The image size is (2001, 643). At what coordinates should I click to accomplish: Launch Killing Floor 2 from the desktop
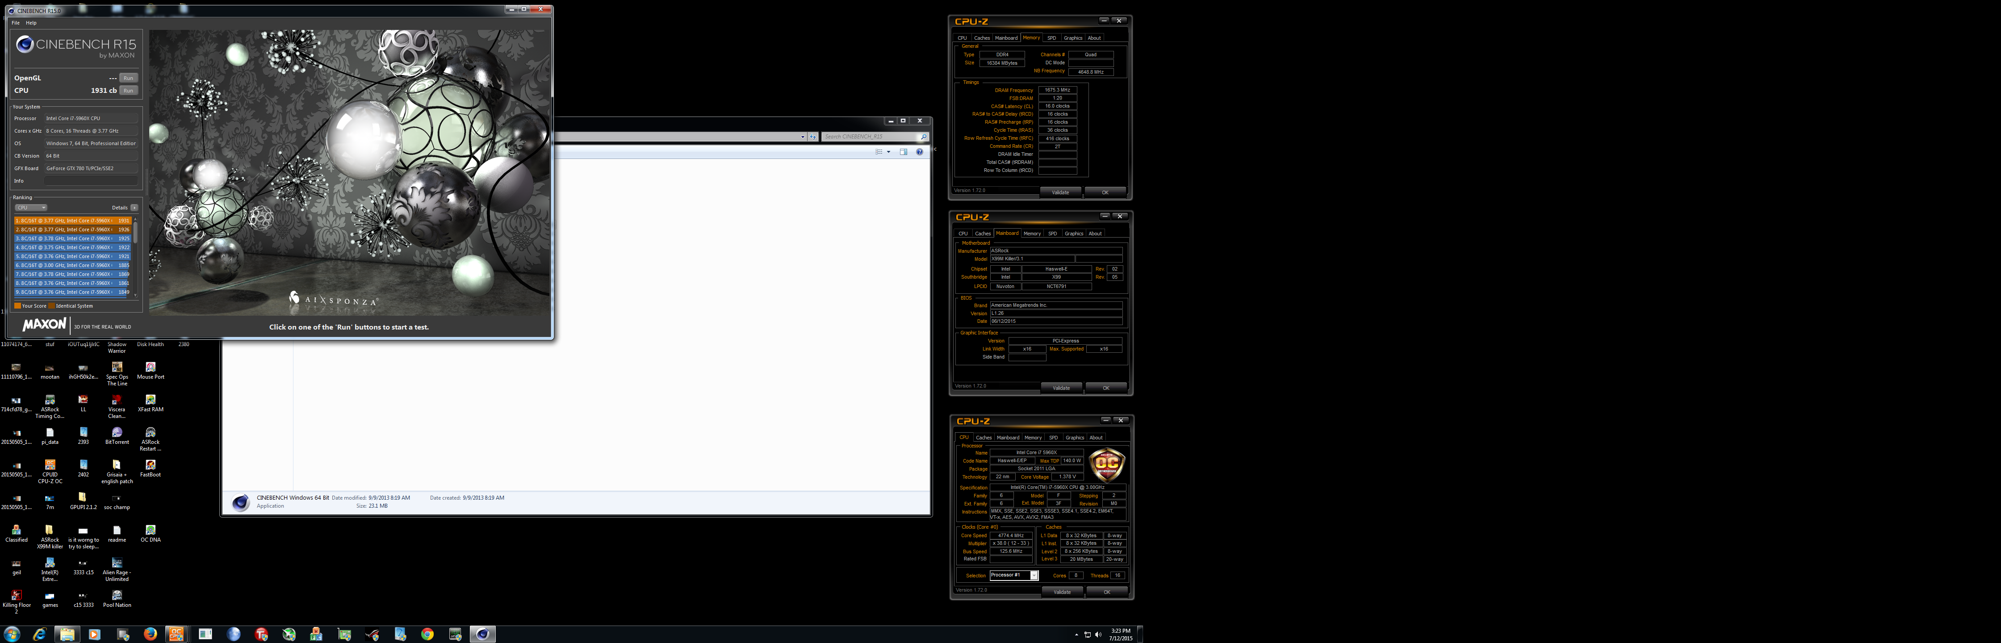tap(17, 602)
